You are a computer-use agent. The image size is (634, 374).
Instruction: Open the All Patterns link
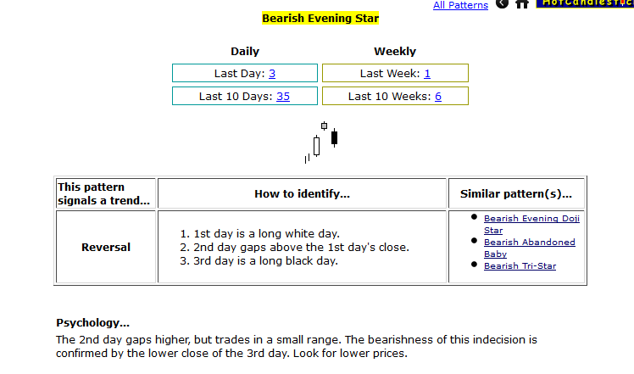tap(460, 5)
